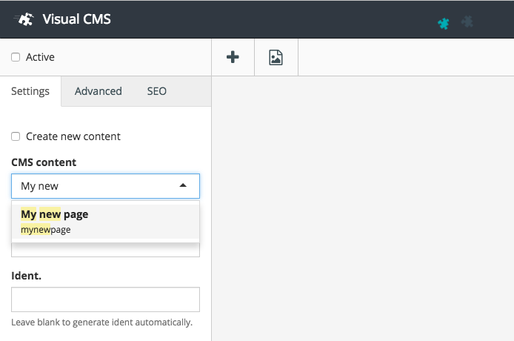Switch to the Settings tab
Screen dimensions: 514x341
pyautogui.click(x=30, y=91)
